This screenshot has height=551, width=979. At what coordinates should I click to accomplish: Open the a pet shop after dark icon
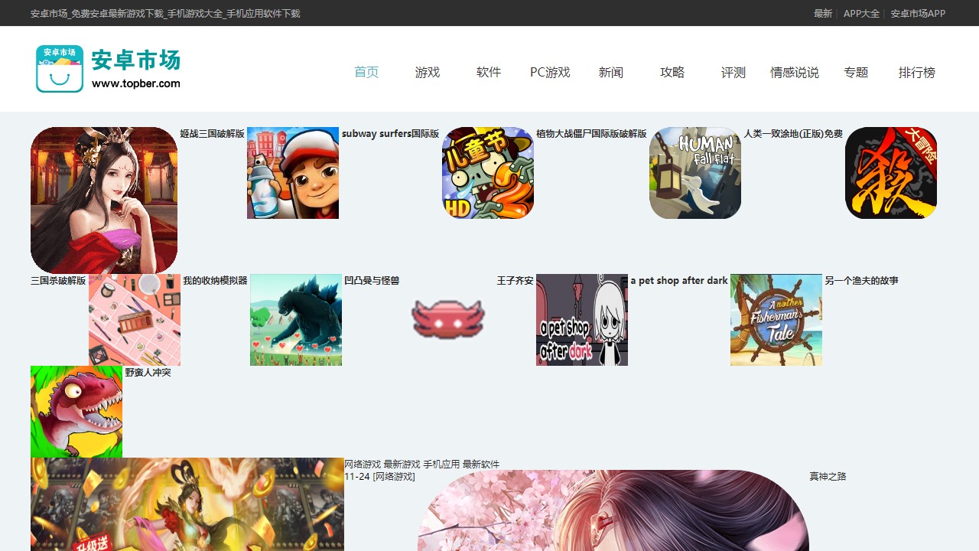pyautogui.click(x=582, y=320)
